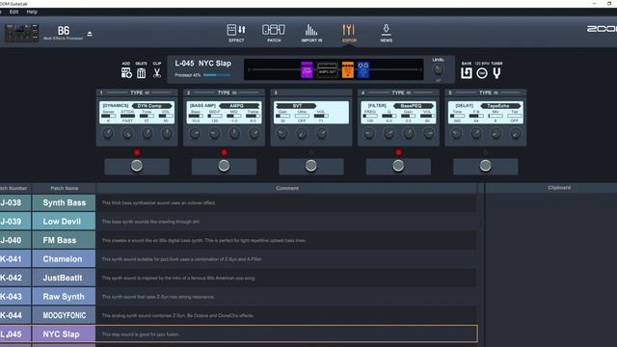This screenshot has width=617, height=347.
Task: Turn the Sense knob on DYN Comp
Action: coord(108,133)
